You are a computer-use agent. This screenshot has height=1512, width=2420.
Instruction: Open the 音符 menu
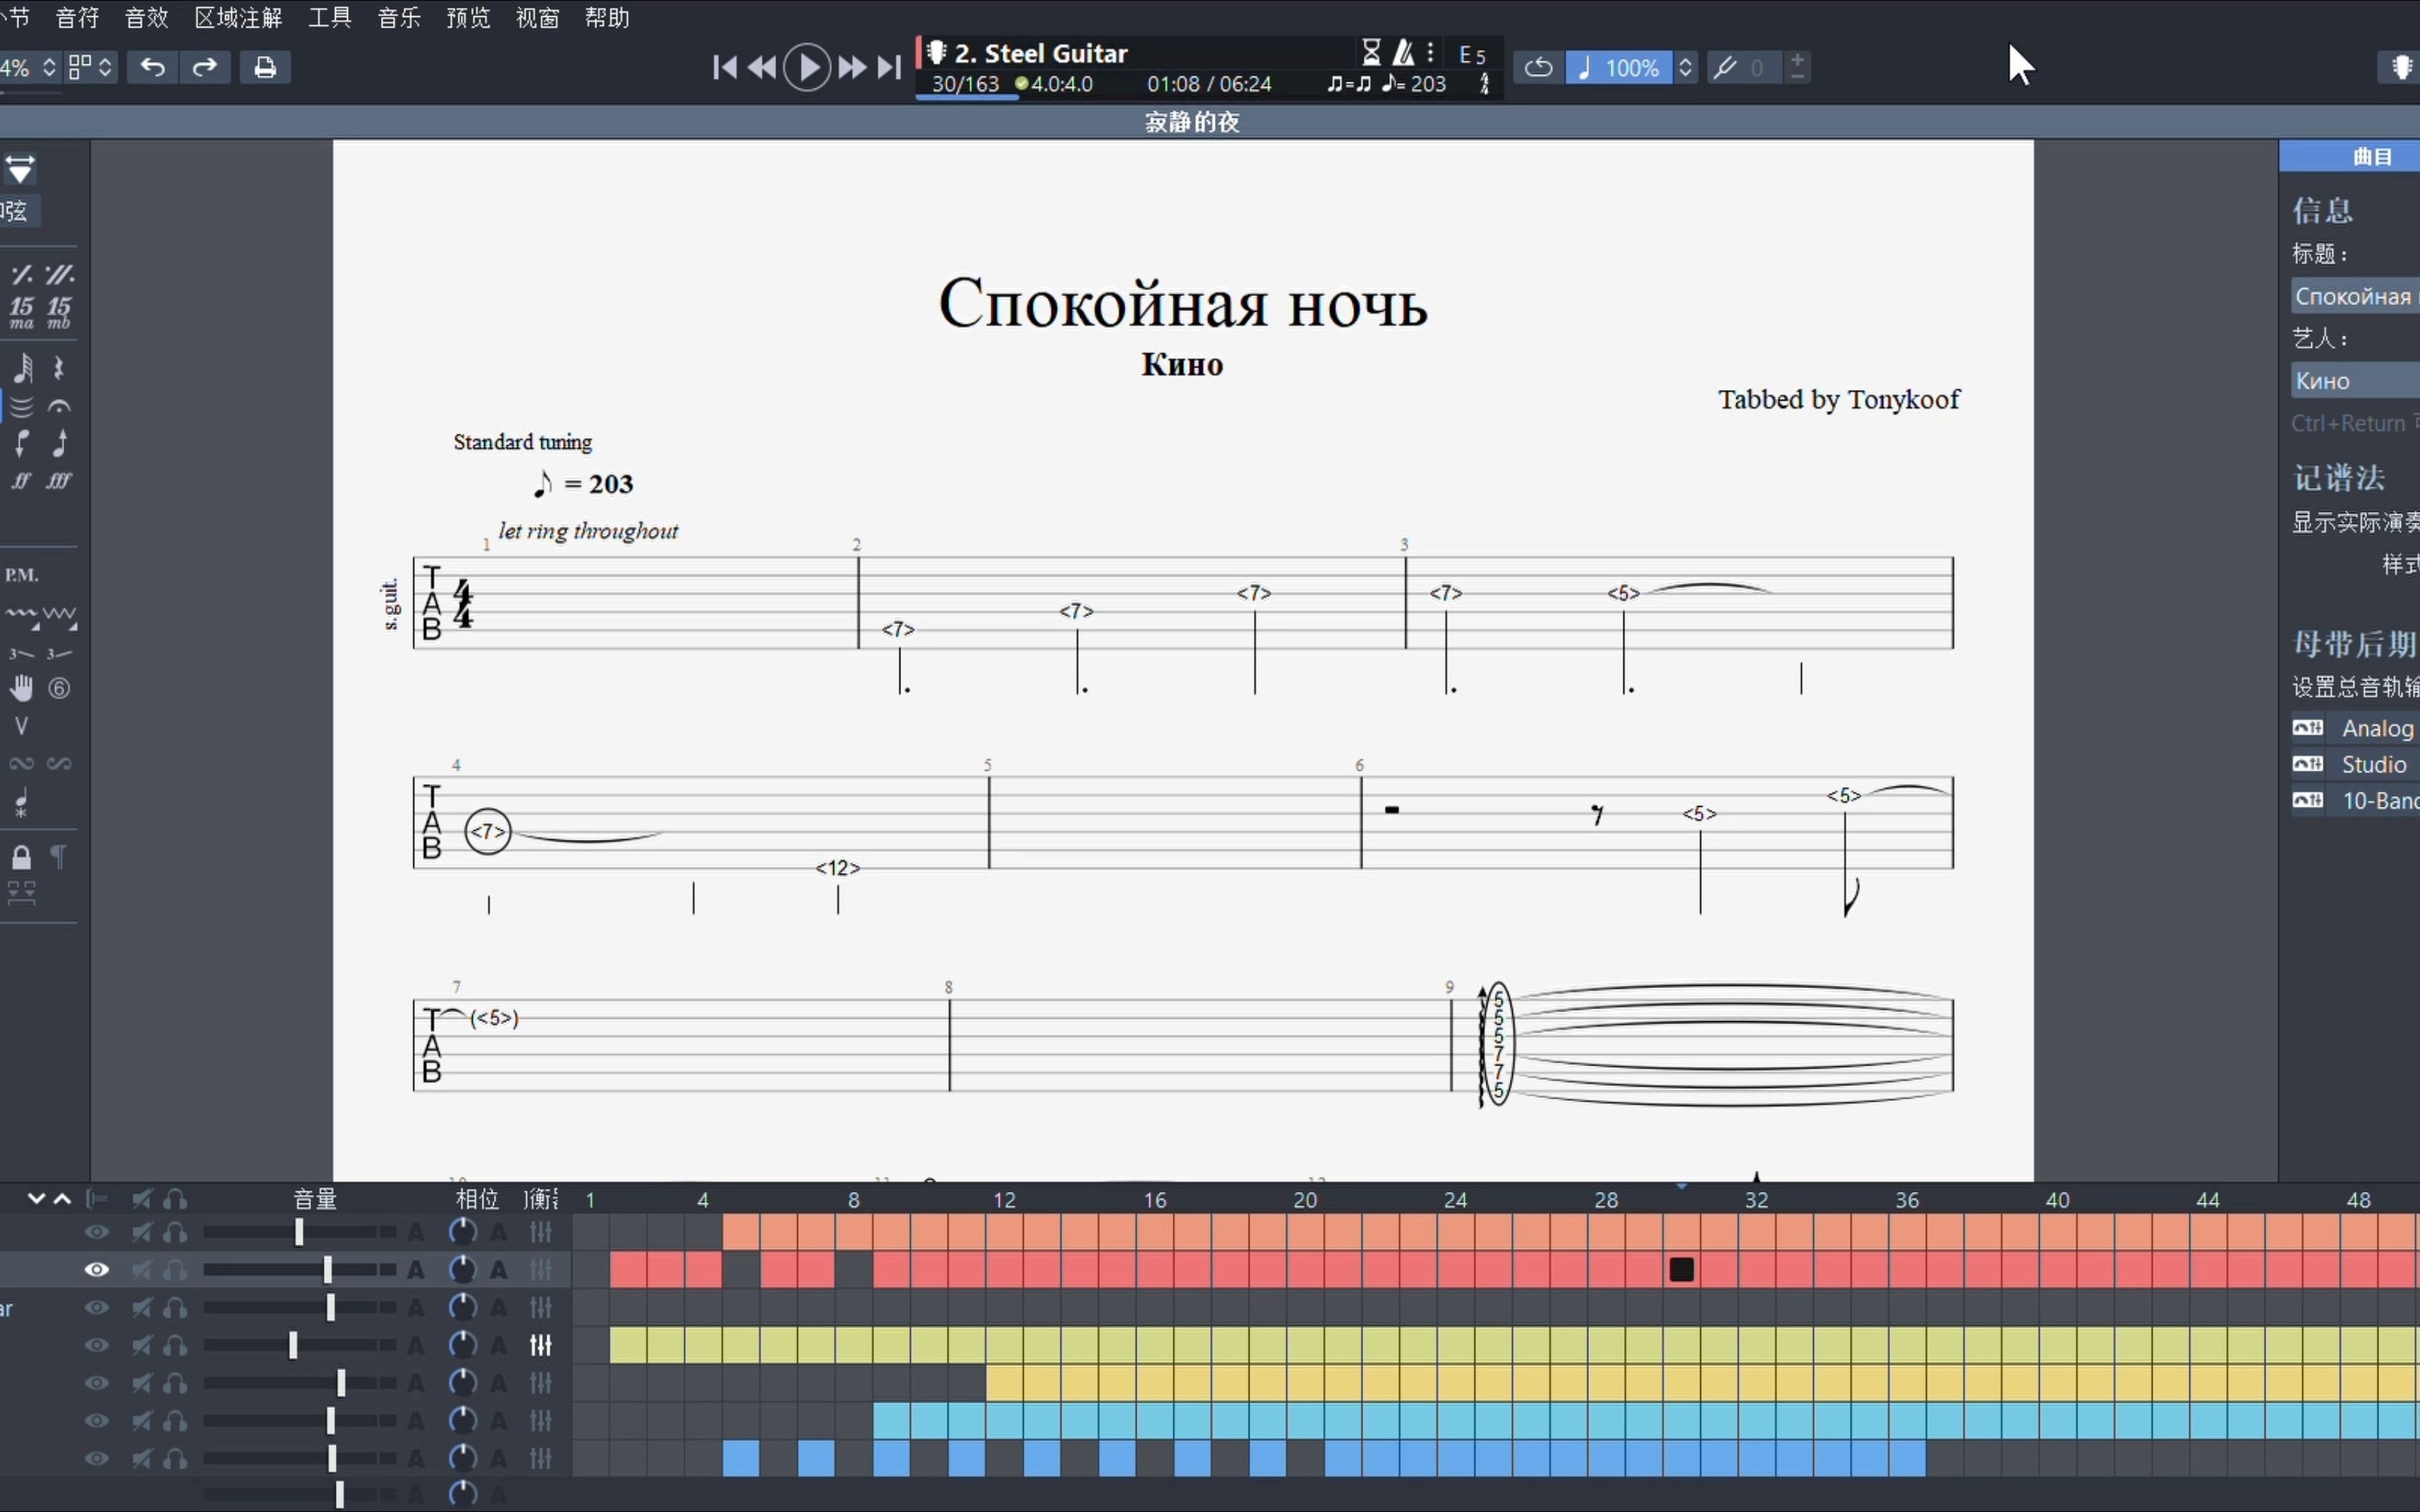(x=77, y=17)
